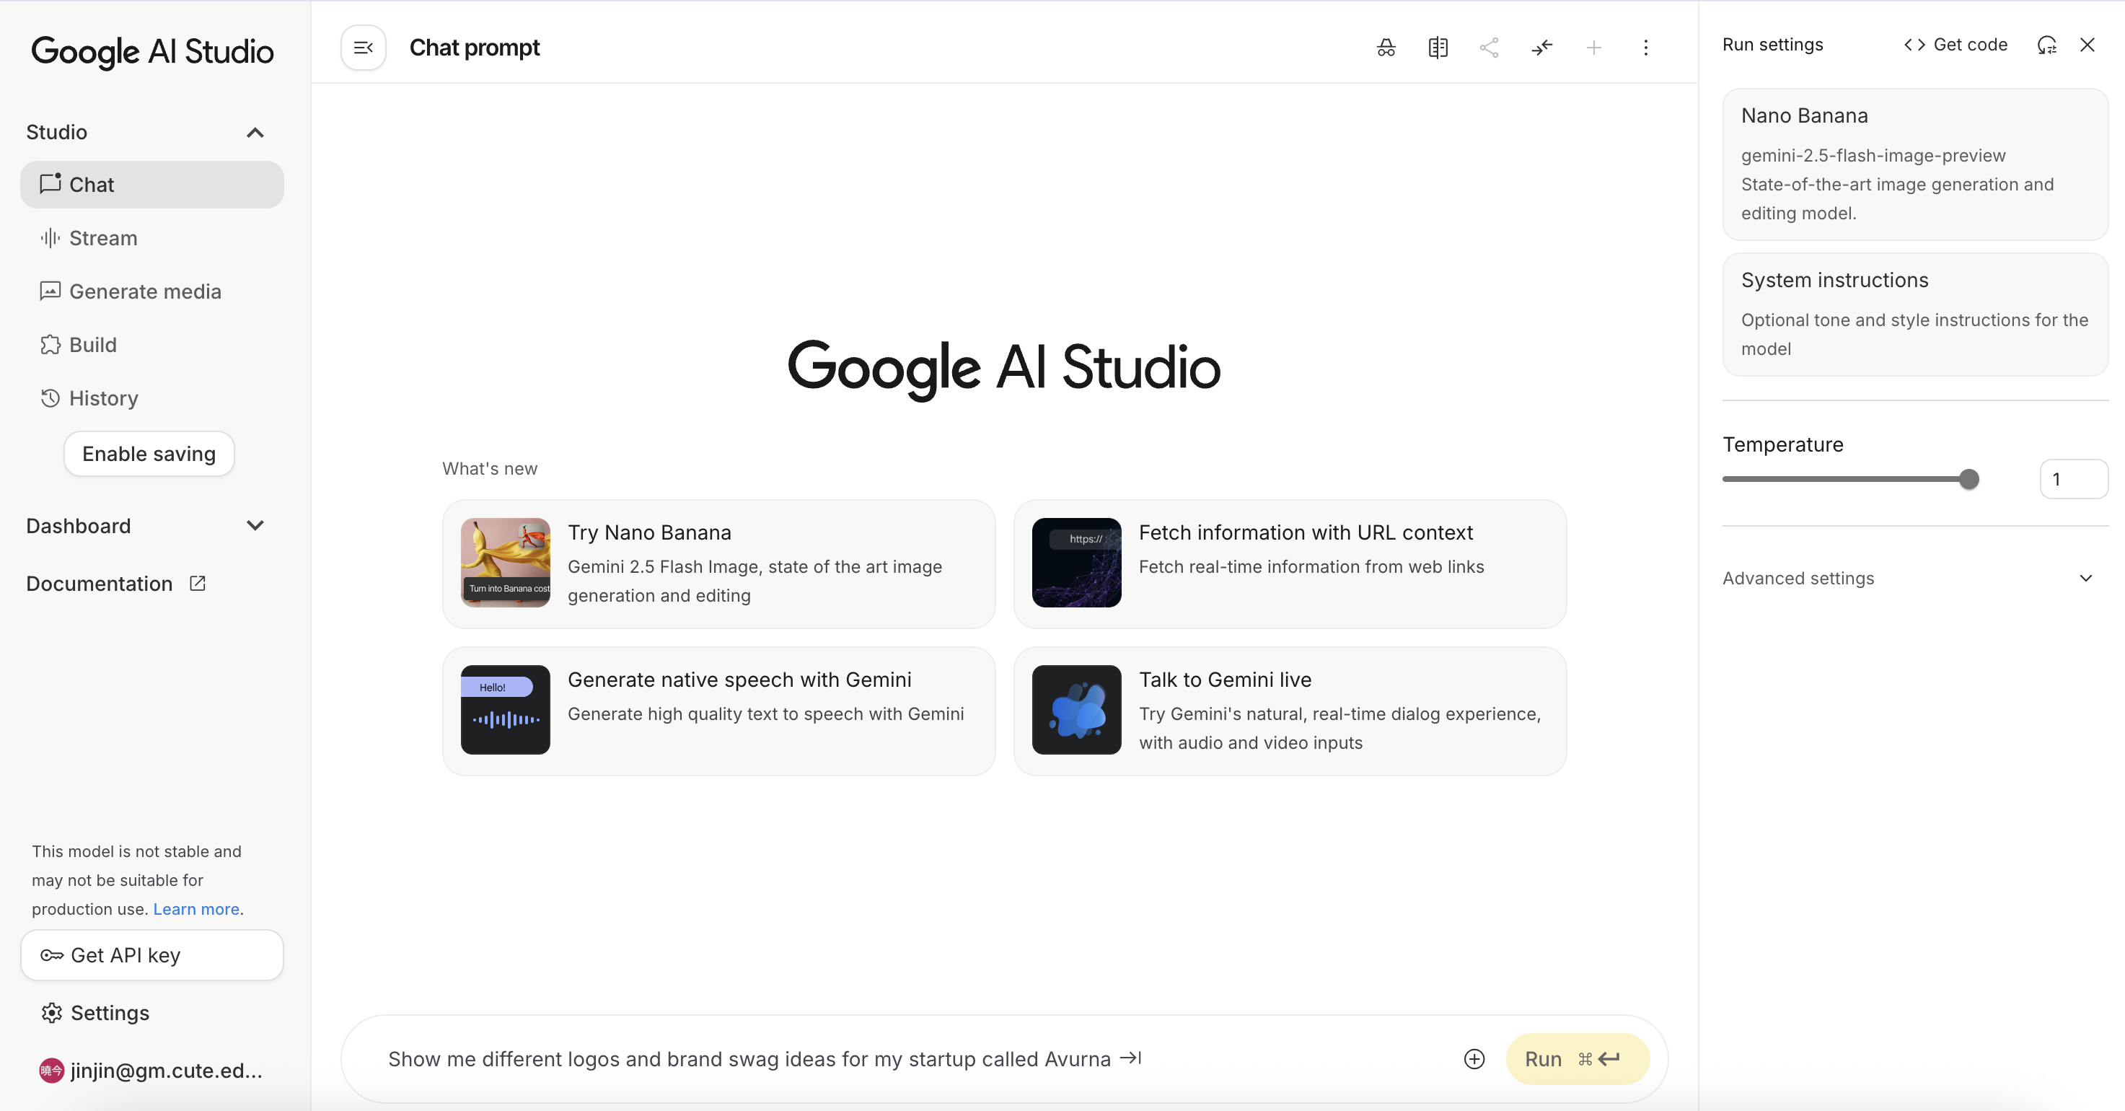Open a temporary incognito chat
This screenshot has height=1111, width=2125.
click(1385, 47)
